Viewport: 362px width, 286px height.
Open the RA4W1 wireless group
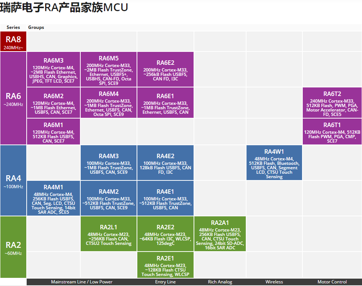coord(274,163)
